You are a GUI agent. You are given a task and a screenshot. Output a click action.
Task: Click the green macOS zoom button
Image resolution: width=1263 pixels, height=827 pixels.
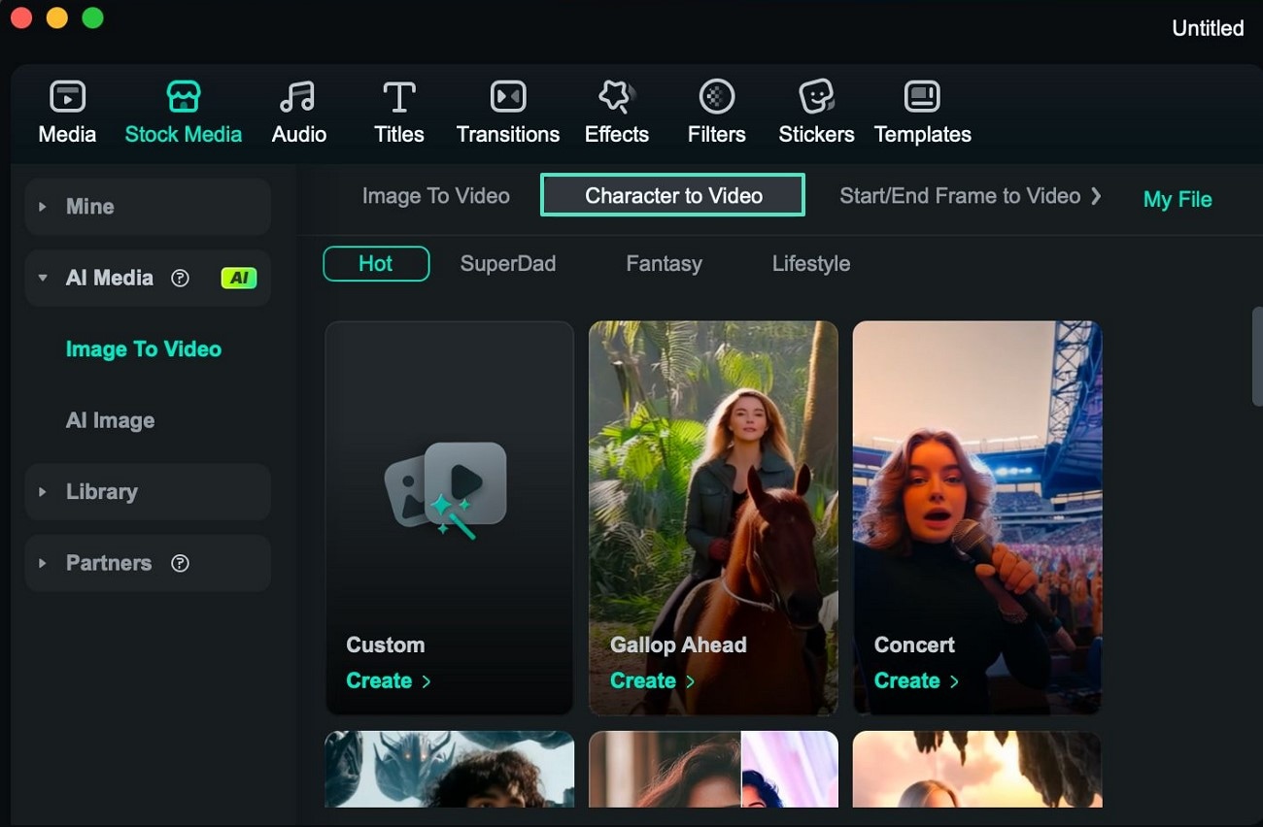click(x=92, y=17)
